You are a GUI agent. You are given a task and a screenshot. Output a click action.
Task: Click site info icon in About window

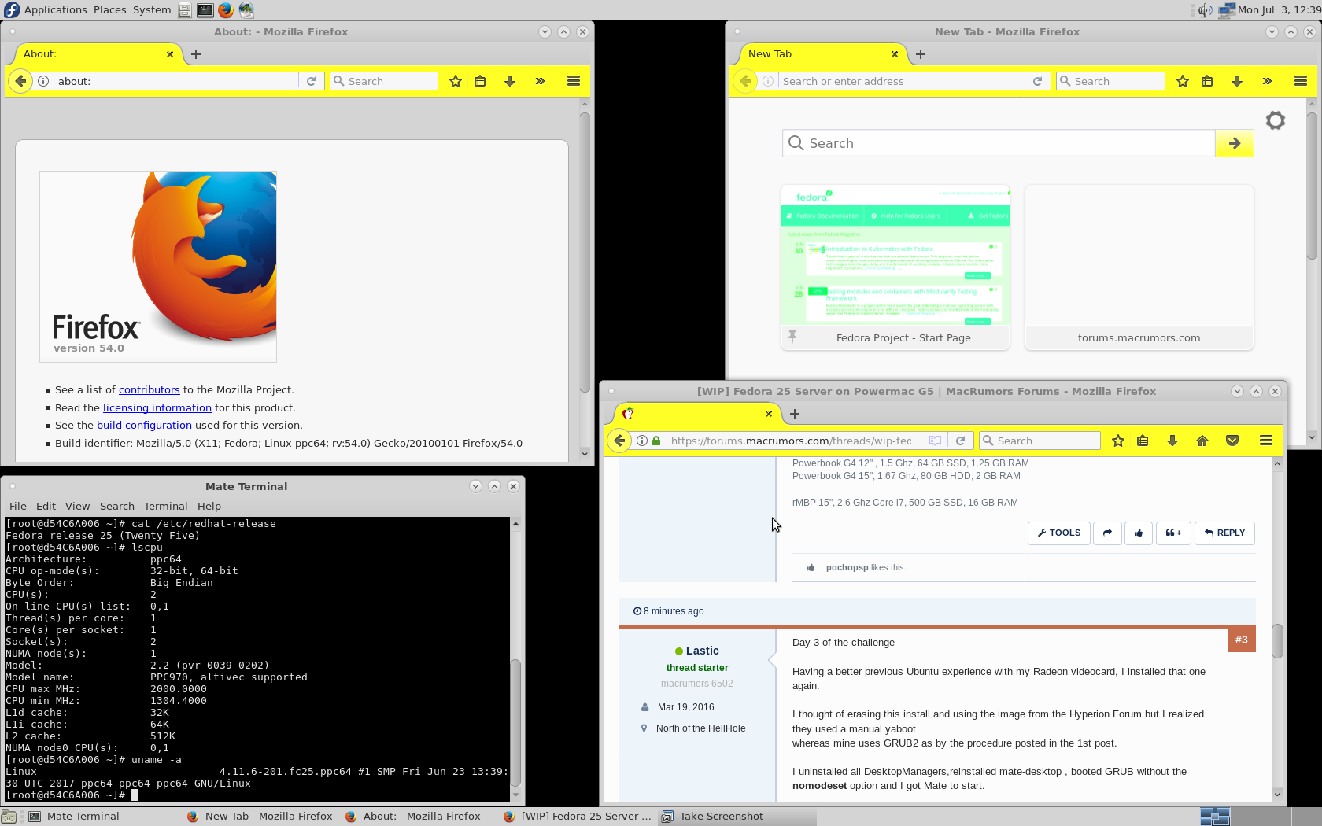pyautogui.click(x=43, y=81)
